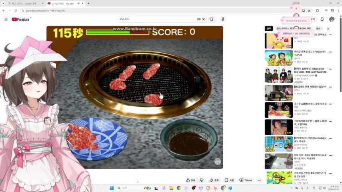Open the 이탈리아 cooking video thumbnail
The width and height of the screenshot is (342, 192).
(x=279, y=161)
